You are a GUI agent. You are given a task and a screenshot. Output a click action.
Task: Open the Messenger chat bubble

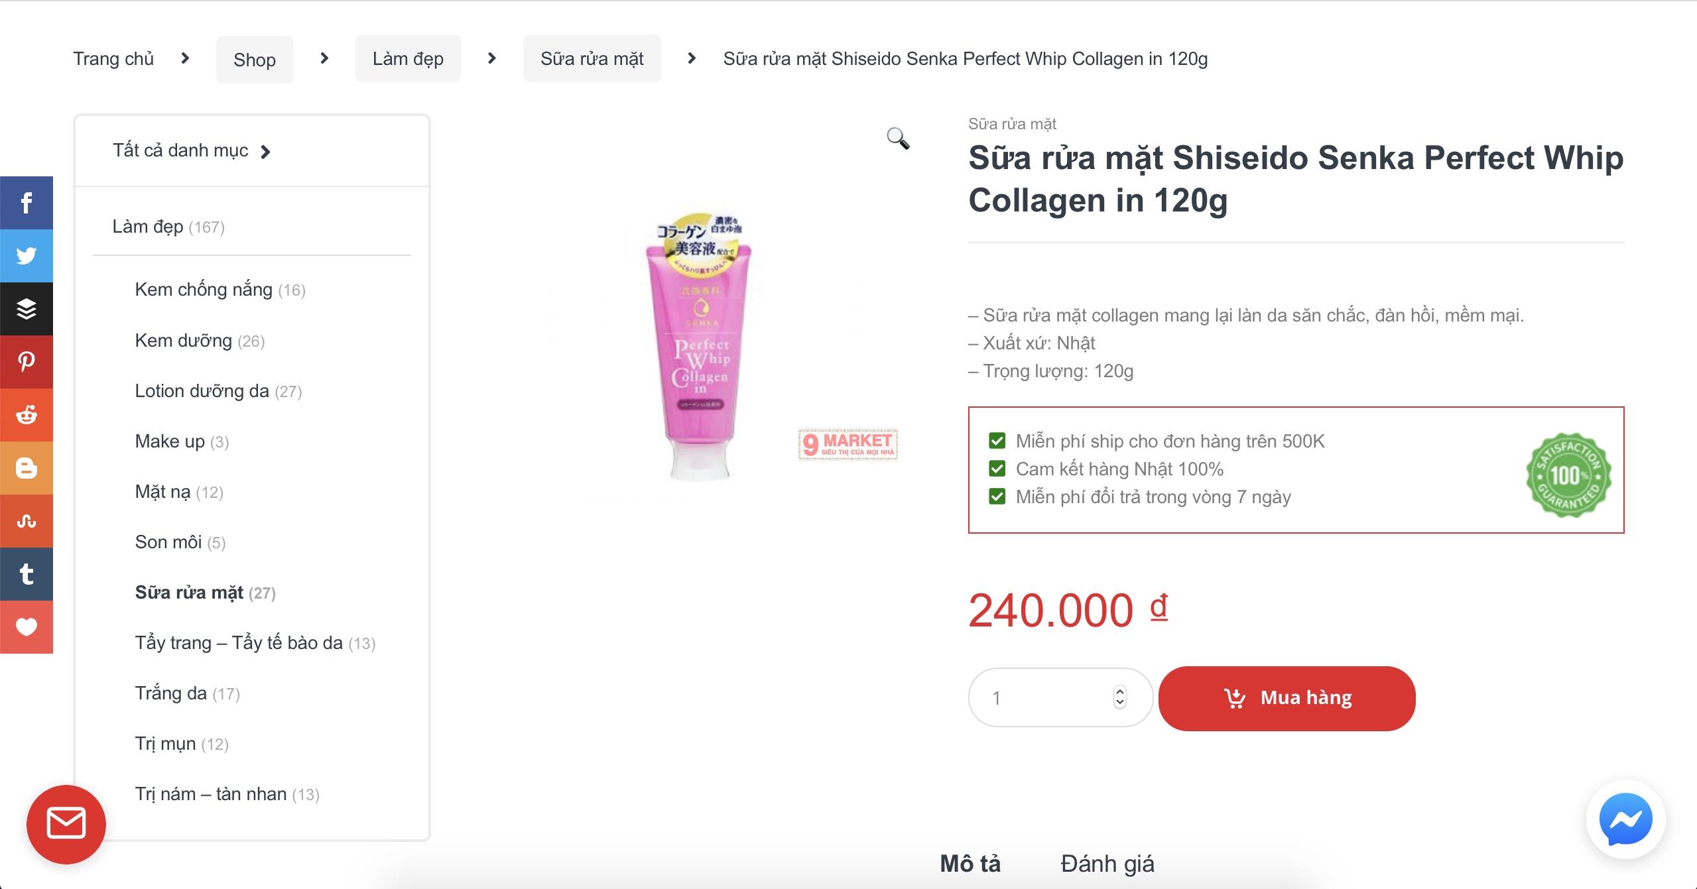click(x=1625, y=819)
